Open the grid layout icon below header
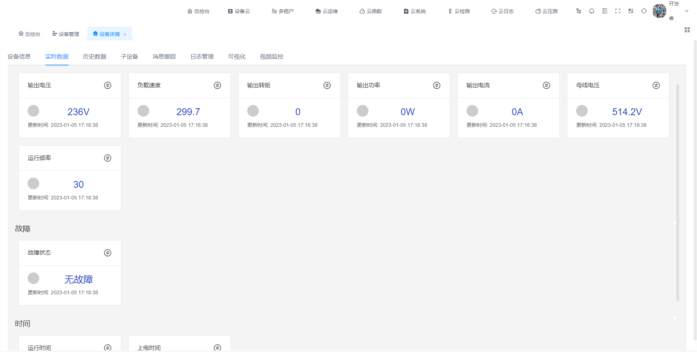The image size is (697, 352). click(687, 30)
